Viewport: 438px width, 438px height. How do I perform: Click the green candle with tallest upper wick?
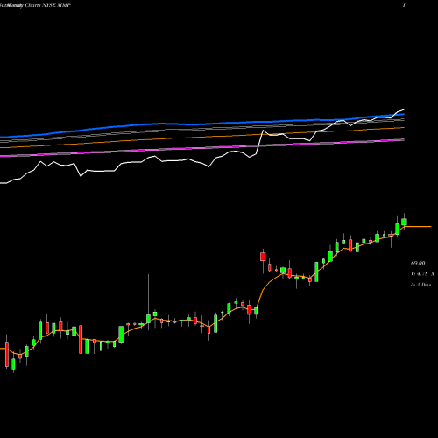pos(148,319)
